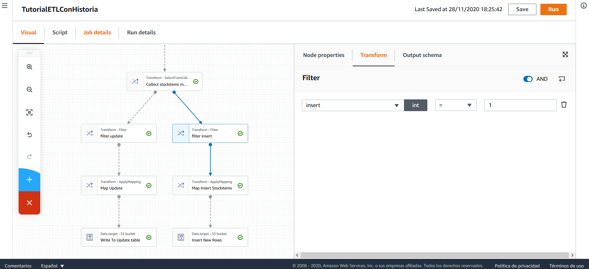
Task: Open the Job details tab
Action: (97, 33)
